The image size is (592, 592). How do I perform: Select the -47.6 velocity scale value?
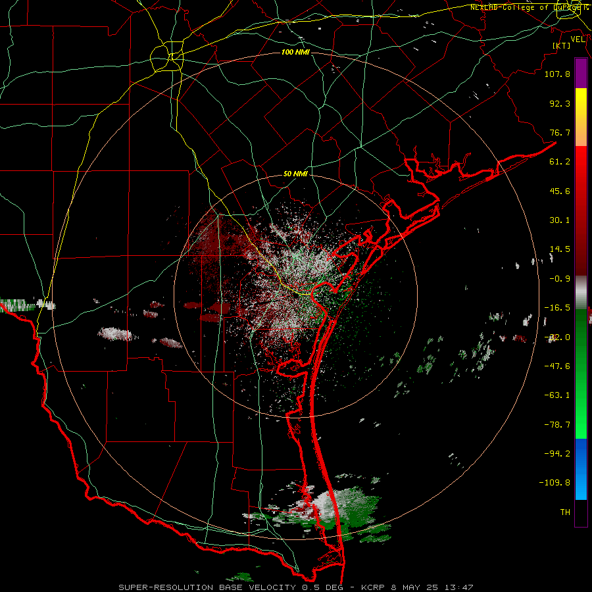tap(557, 366)
